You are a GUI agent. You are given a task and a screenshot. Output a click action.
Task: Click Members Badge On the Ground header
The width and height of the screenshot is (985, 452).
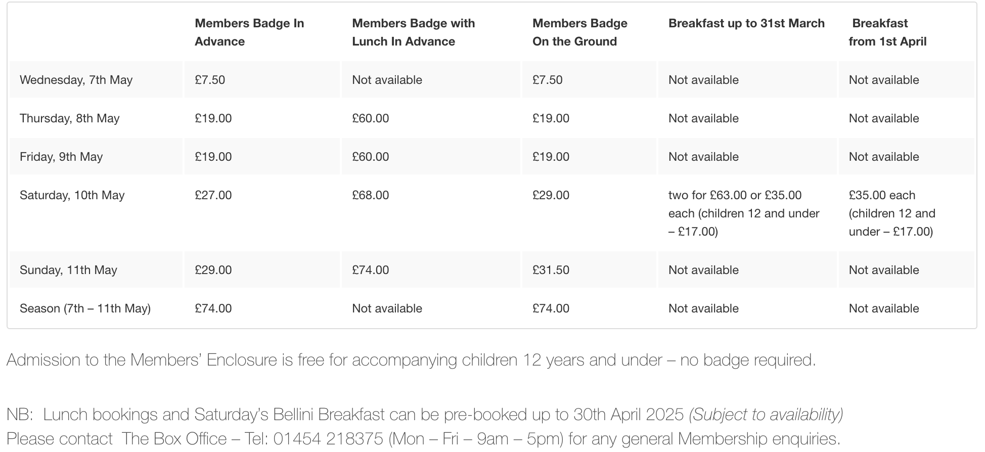click(579, 32)
